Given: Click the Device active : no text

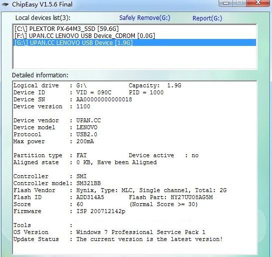Looking at the screenshot, I should (x=164, y=155).
